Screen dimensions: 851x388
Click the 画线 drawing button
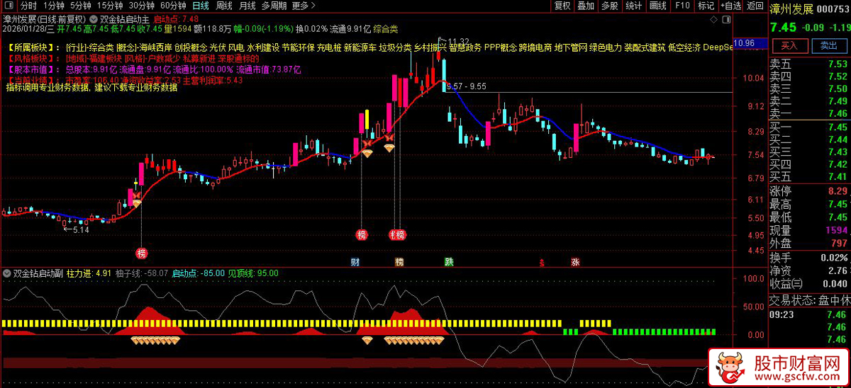tap(658, 6)
